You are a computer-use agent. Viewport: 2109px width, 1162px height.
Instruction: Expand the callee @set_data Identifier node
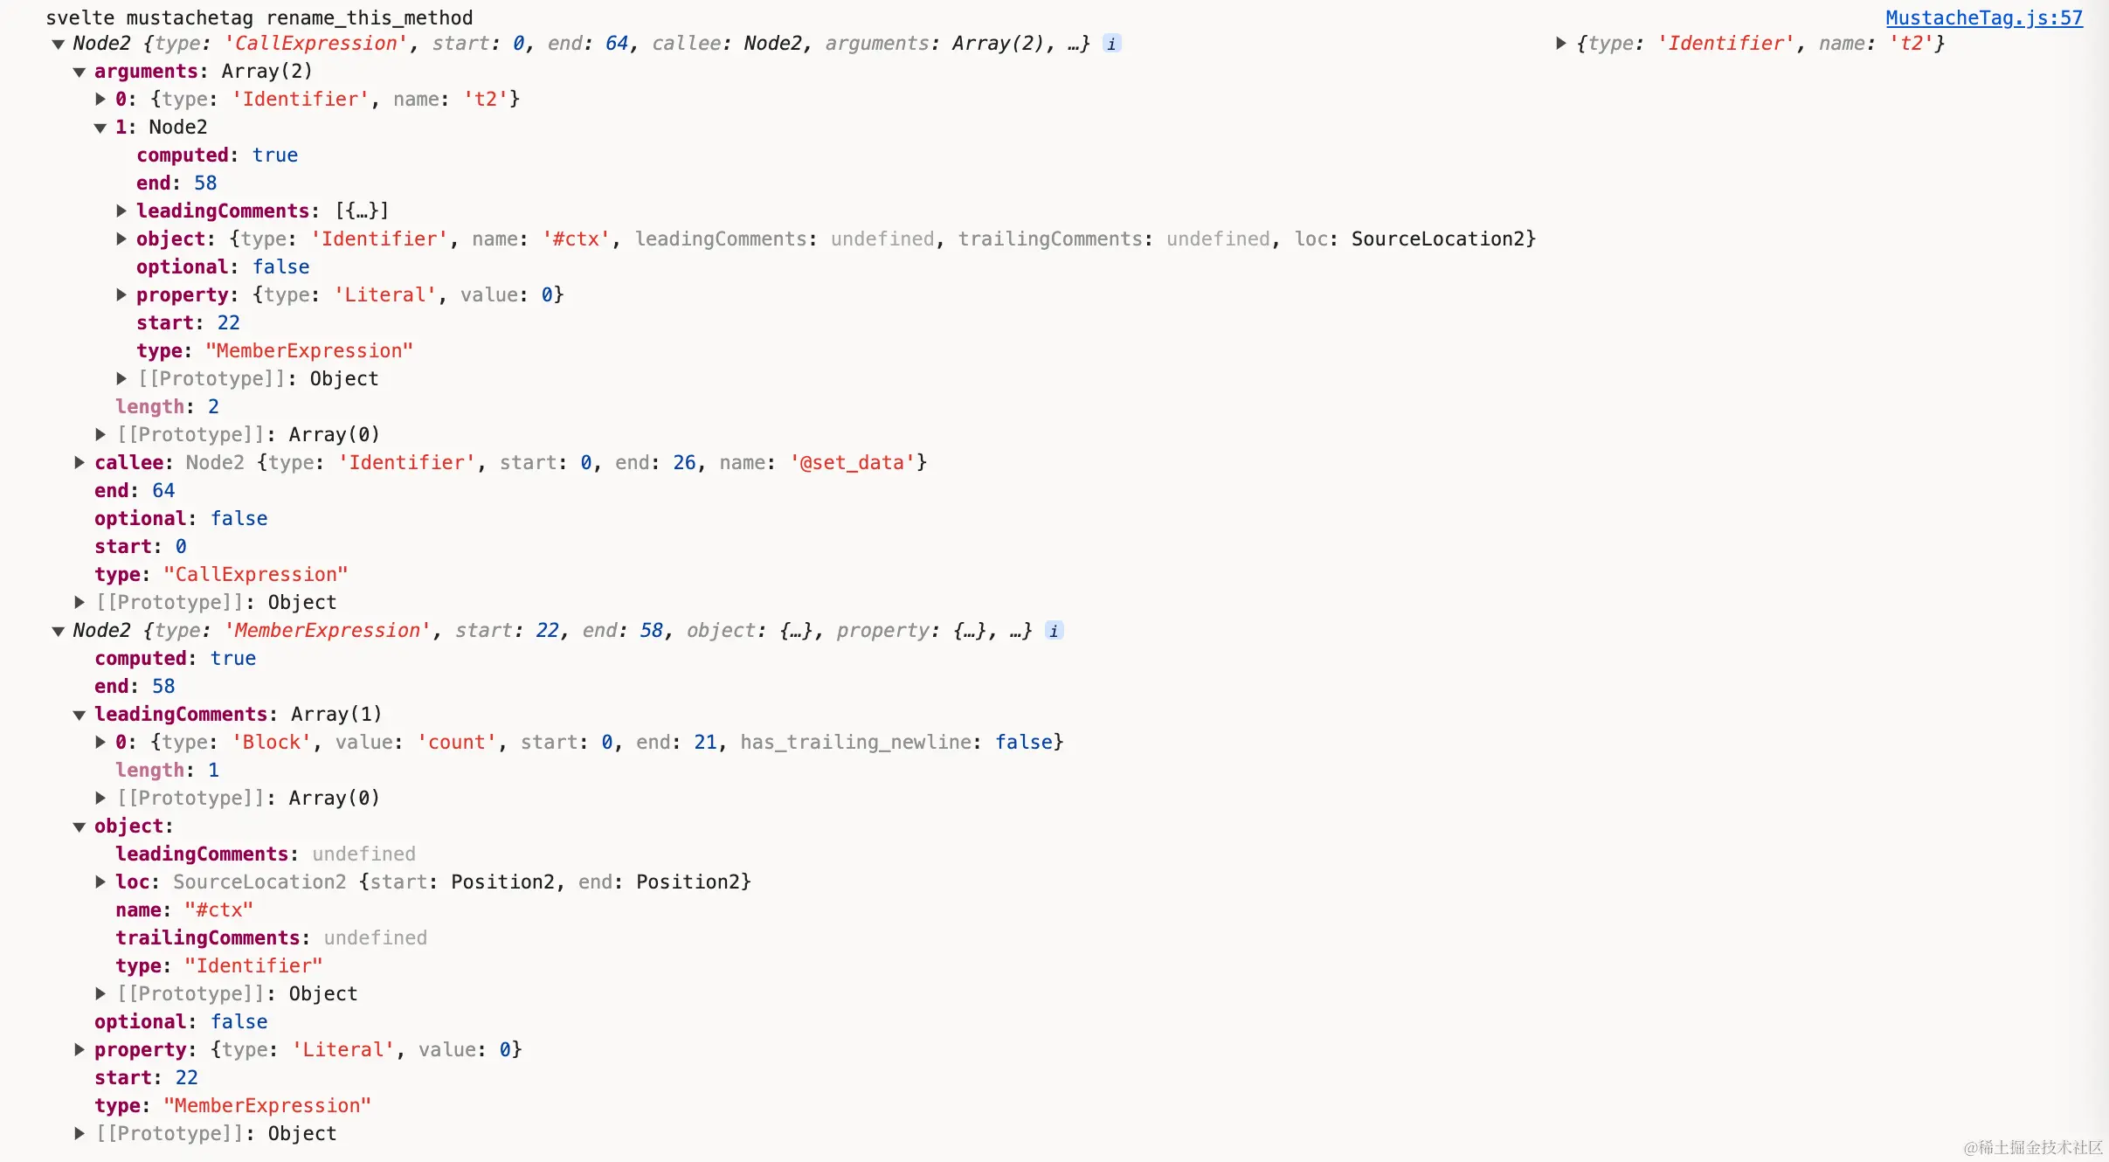point(80,463)
